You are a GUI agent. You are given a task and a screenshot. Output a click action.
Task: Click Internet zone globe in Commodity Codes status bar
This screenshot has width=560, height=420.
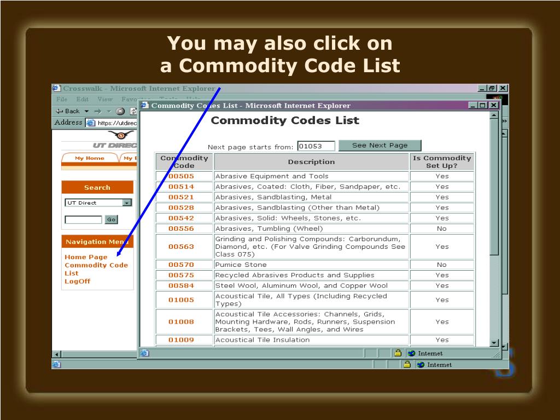pyautogui.click(x=412, y=353)
